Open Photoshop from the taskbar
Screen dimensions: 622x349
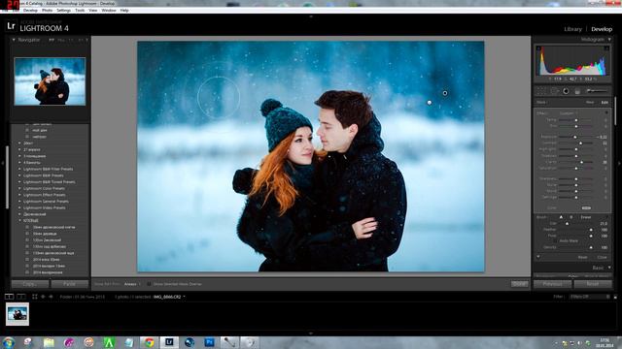[x=209, y=342]
